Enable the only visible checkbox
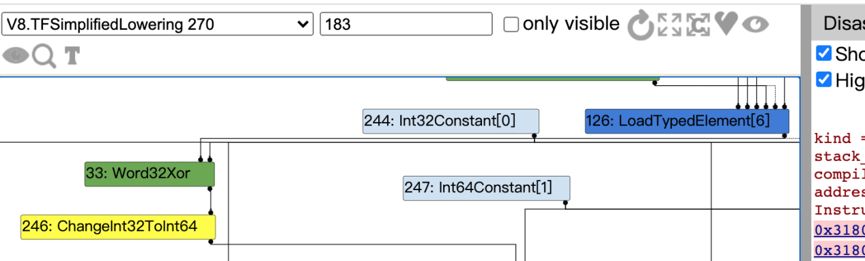Image resolution: width=865 pixels, height=261 pixels. point(511,25)
